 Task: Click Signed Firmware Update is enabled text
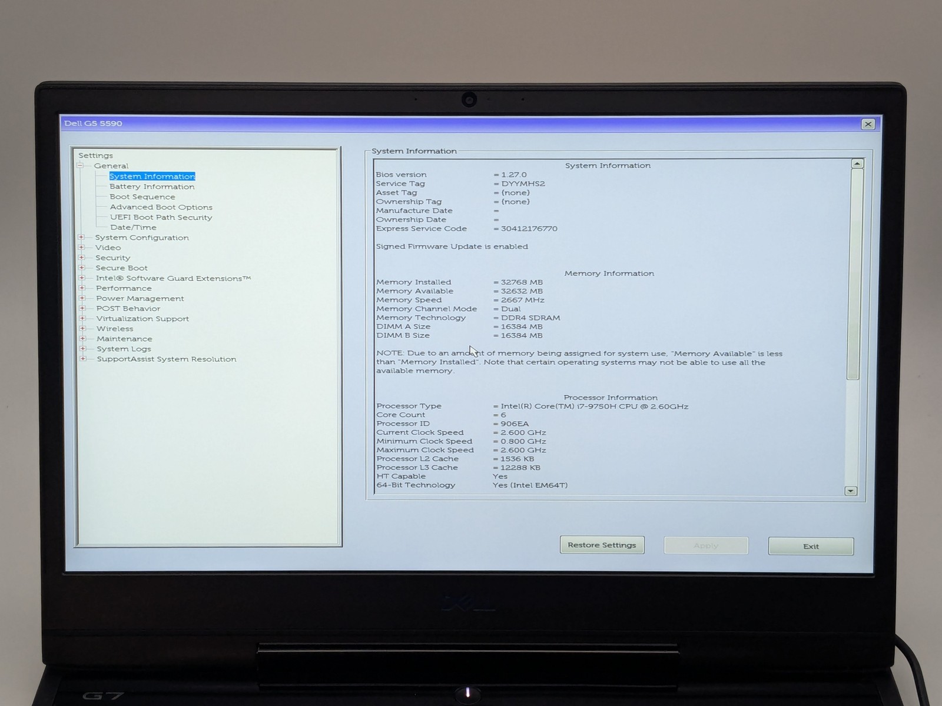click(452, 247)
